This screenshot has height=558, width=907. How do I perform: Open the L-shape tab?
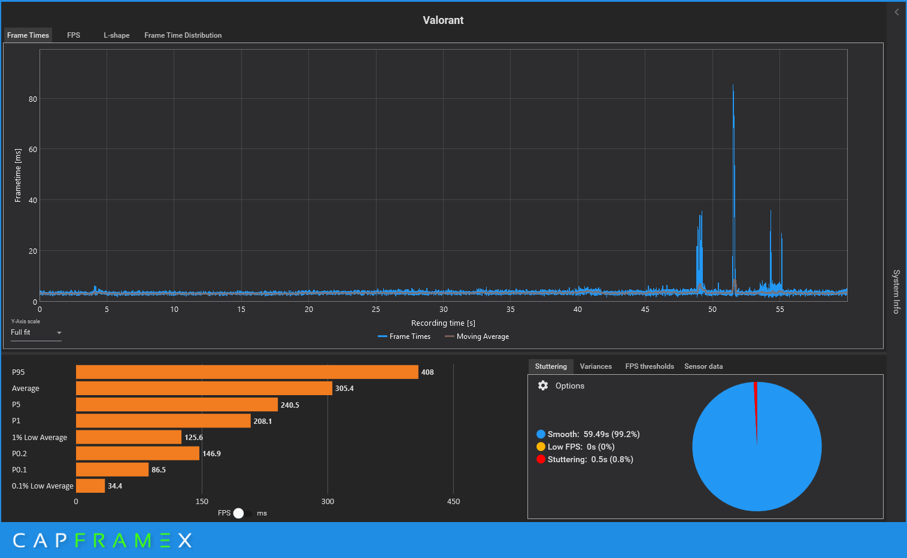116,35
